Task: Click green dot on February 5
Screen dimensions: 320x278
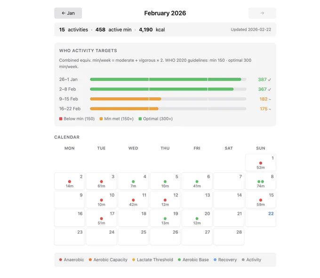Action: (x=165, y=181)
